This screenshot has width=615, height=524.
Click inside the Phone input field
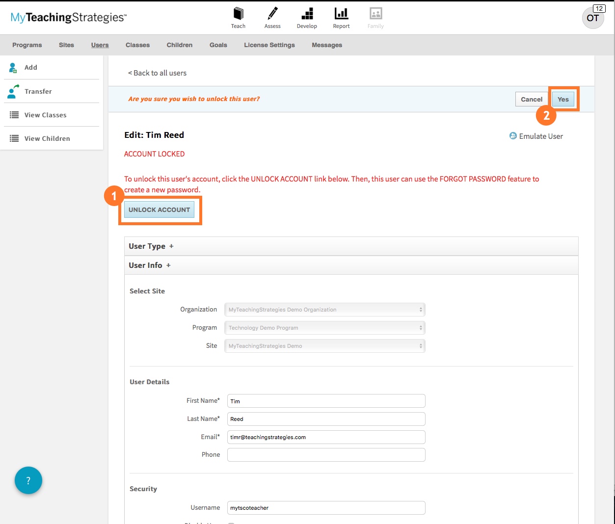pyautogui.click(x=325, y=455)
